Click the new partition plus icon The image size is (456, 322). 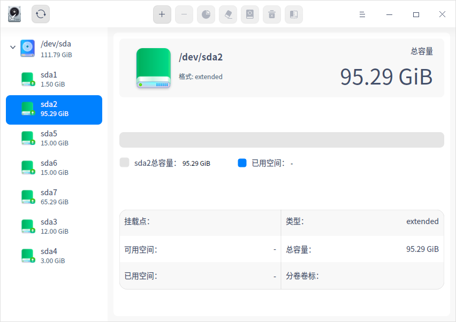click(162, 14)
